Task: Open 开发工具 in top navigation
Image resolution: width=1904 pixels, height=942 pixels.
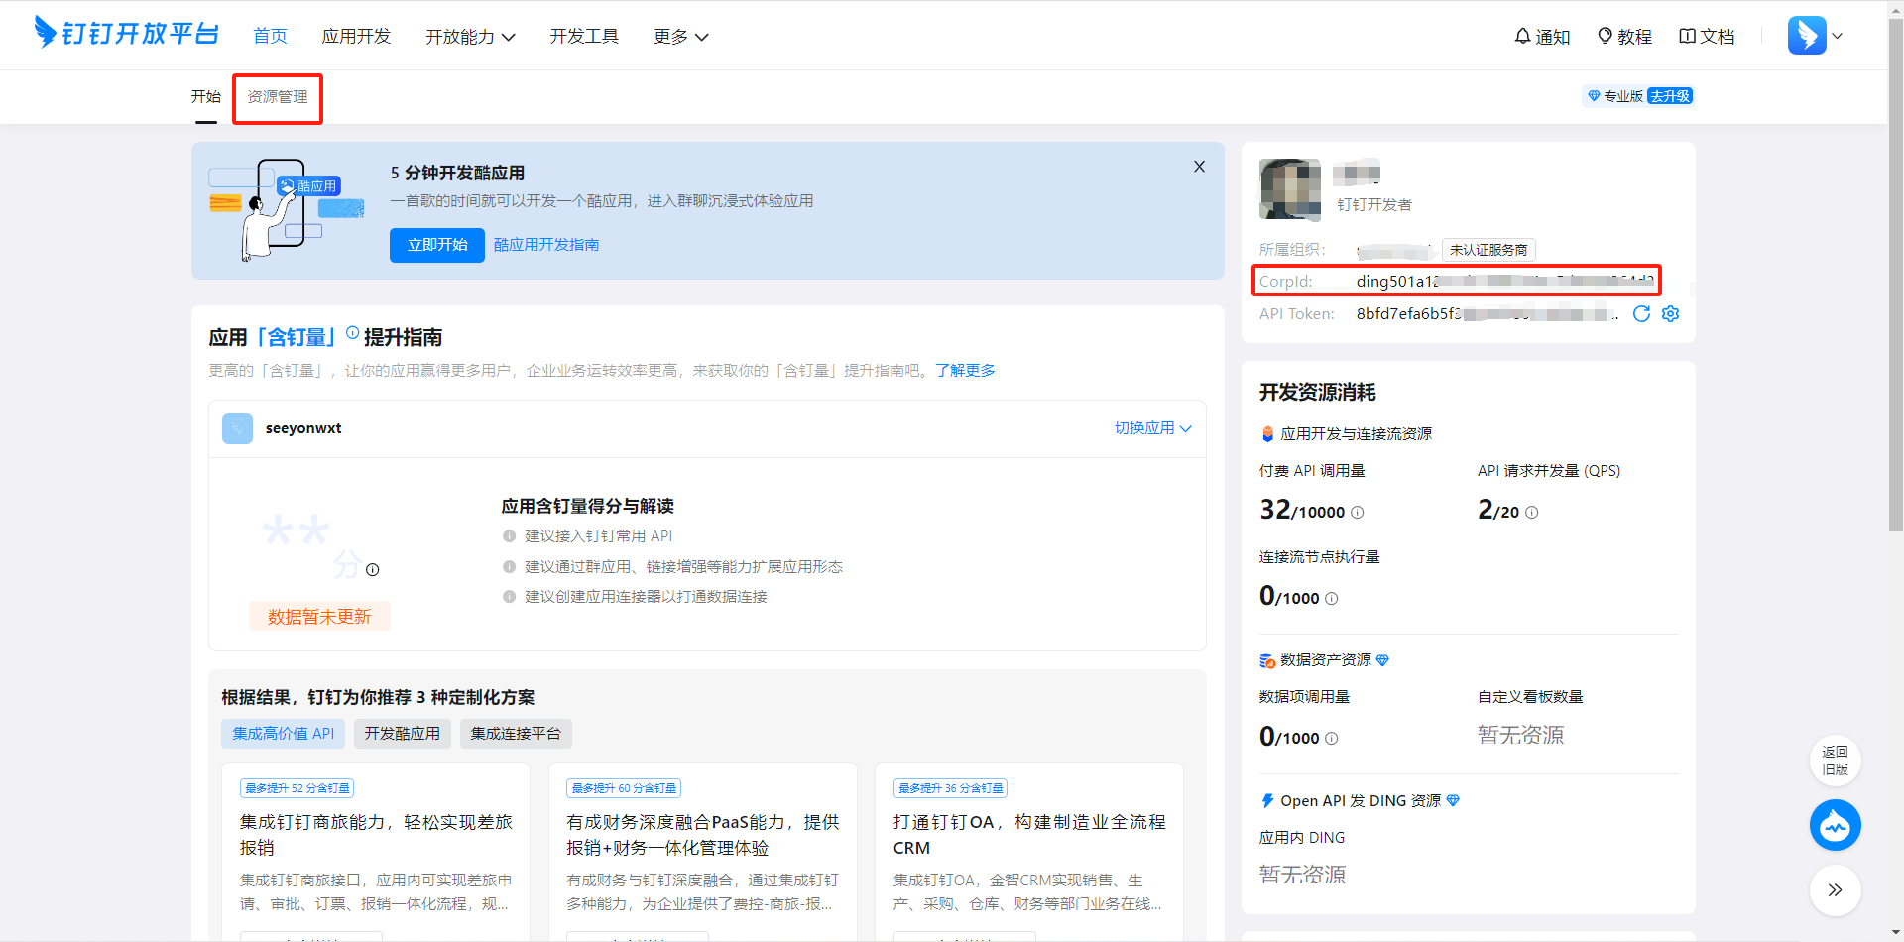Action: [x=584, y=37]
